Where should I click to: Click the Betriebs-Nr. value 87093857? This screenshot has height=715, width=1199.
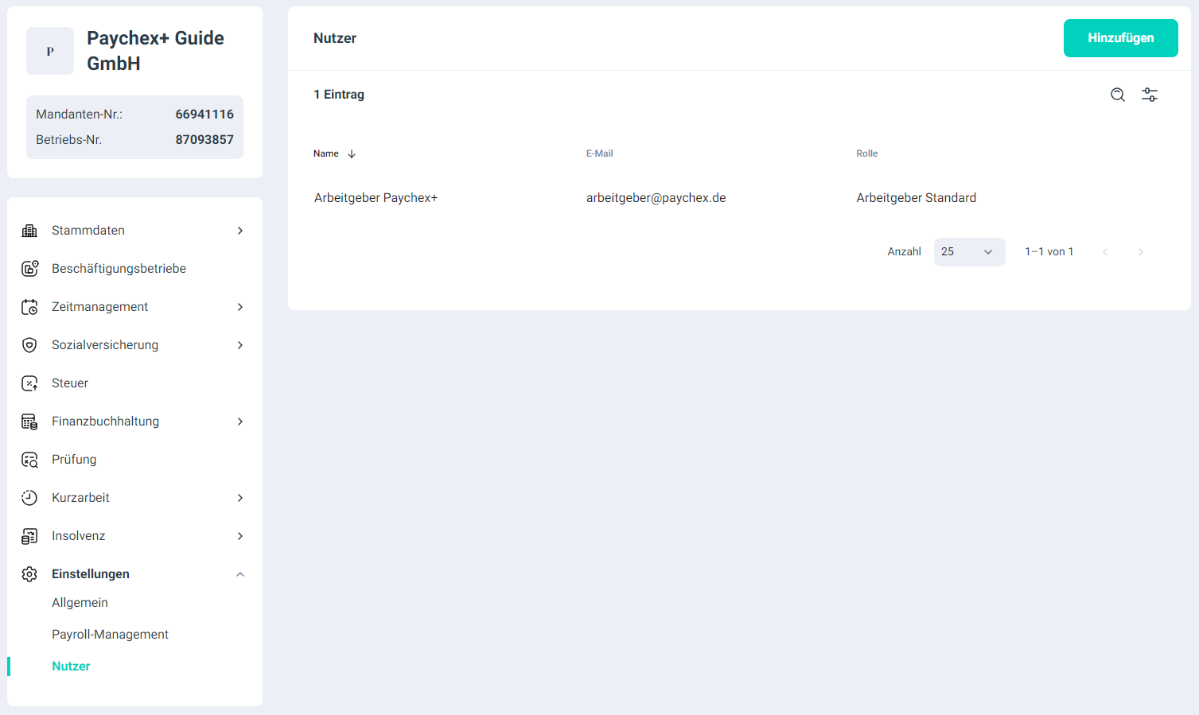click(x=204, y=140)
